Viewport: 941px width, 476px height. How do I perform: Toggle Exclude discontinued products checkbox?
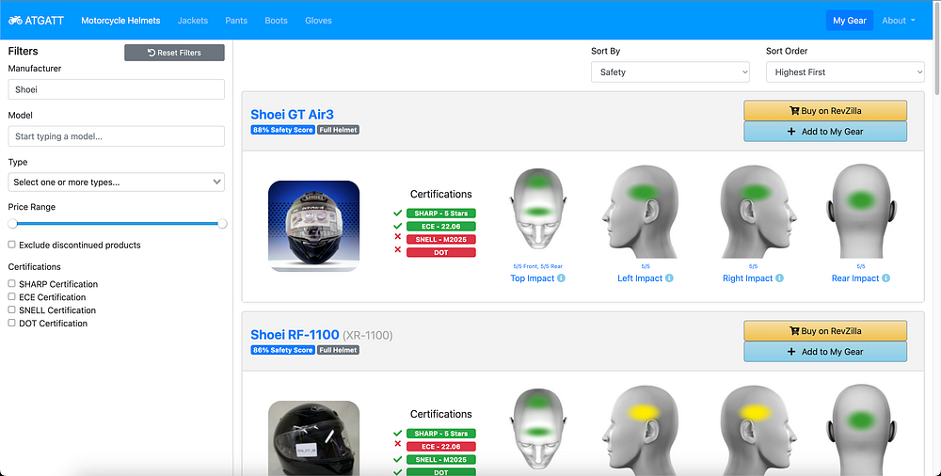(11, 245)
